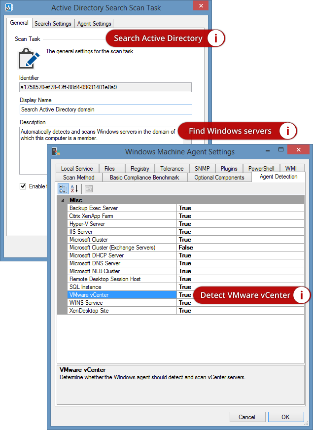Open the Optional Components tab
The height and width of the screenshot is (430, 313).
coord(219,178)
